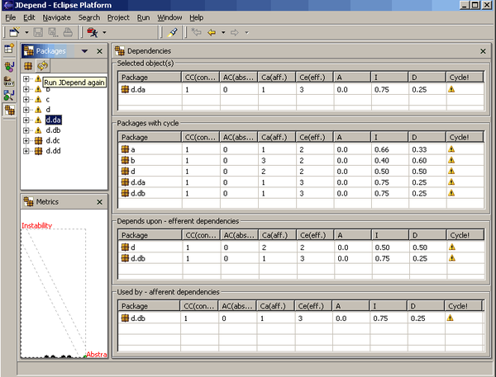Click cycle warning icon in row b
Image resolution: width=496 pixels, height=377 pixels.
pyautogui.click(x=451, y=160)
